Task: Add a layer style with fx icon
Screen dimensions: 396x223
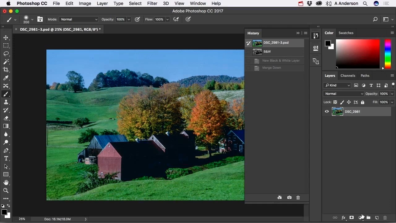Action: click(x=343, y=218)
